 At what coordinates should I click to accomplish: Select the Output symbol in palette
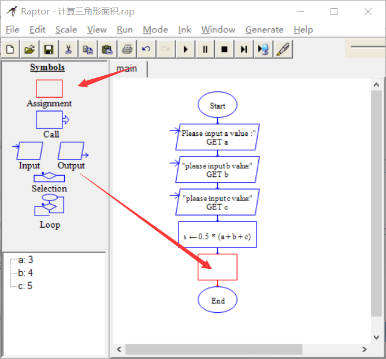click(73, 151)
